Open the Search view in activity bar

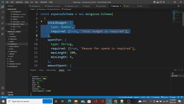pos(3,12)
